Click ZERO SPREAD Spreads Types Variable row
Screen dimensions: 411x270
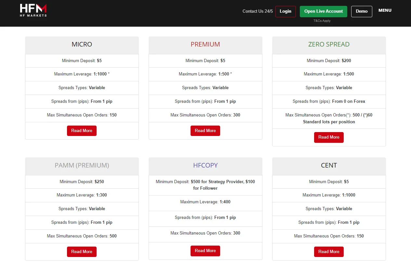[329, 88]
